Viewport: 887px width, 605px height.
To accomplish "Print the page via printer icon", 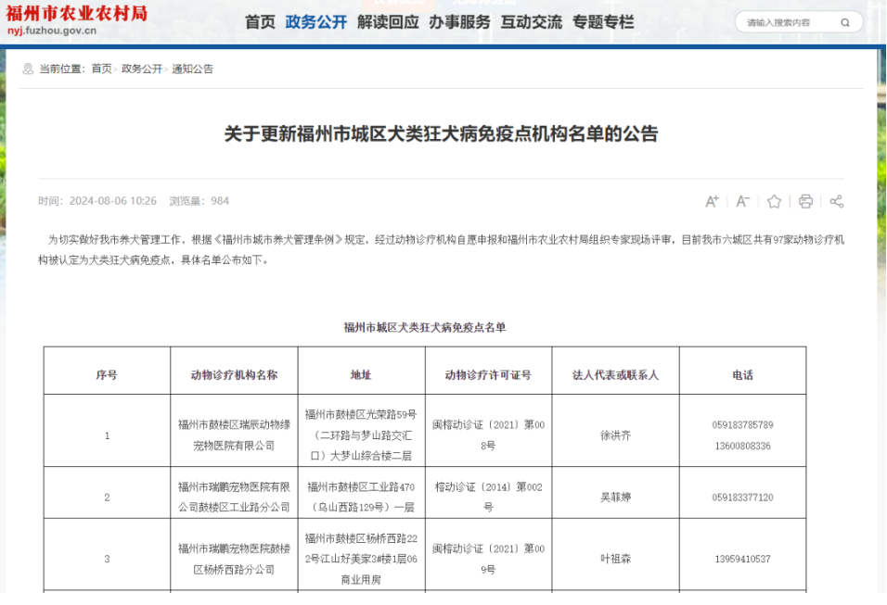I will coord(805,201).
